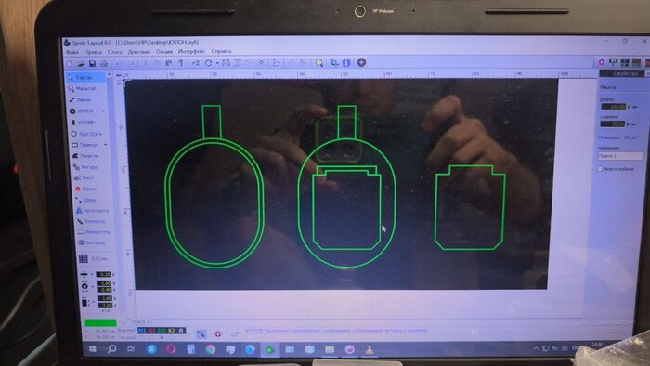Open the Интерфейс menu

point(191,51)
